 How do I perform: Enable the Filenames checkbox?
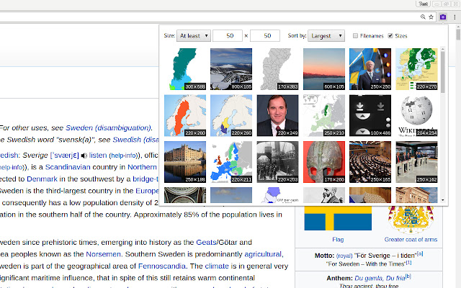(x=356, y=35)
